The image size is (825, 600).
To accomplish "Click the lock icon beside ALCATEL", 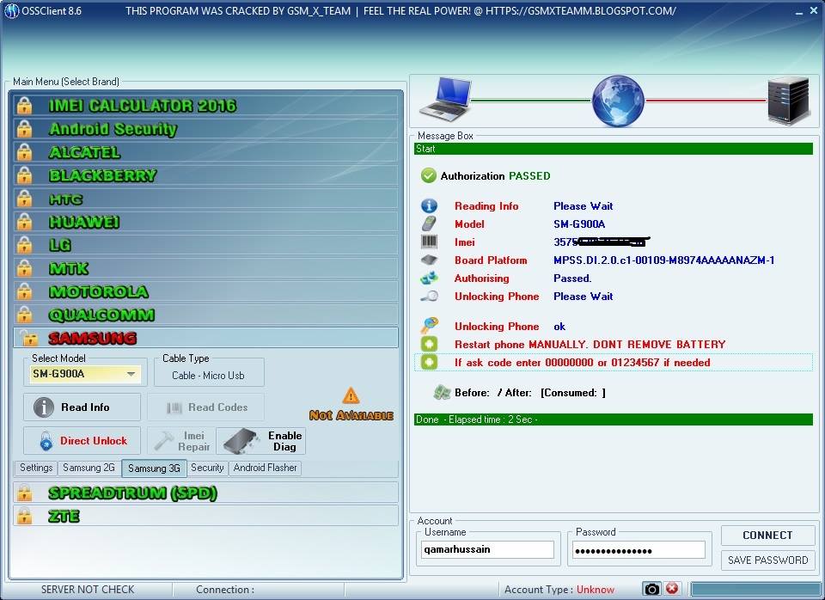I will 24,152.
